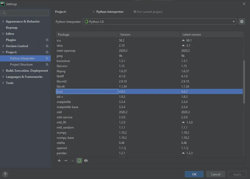Screen dimensions: 250x179
Task: Select the mkl_random package row
Action: click(149, 128)
